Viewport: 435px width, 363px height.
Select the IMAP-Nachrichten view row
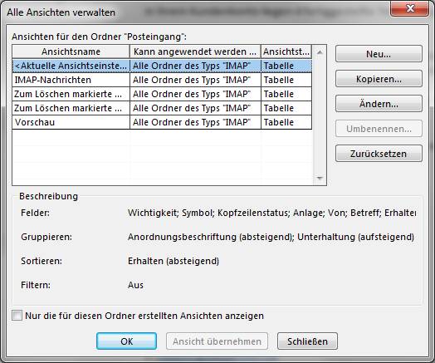(x=162, y=80)
